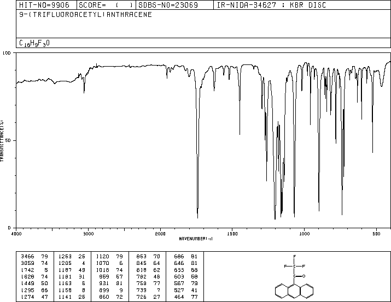Click the 1120 peak entry in table
The image size is (391, 302).
(110, 257)
